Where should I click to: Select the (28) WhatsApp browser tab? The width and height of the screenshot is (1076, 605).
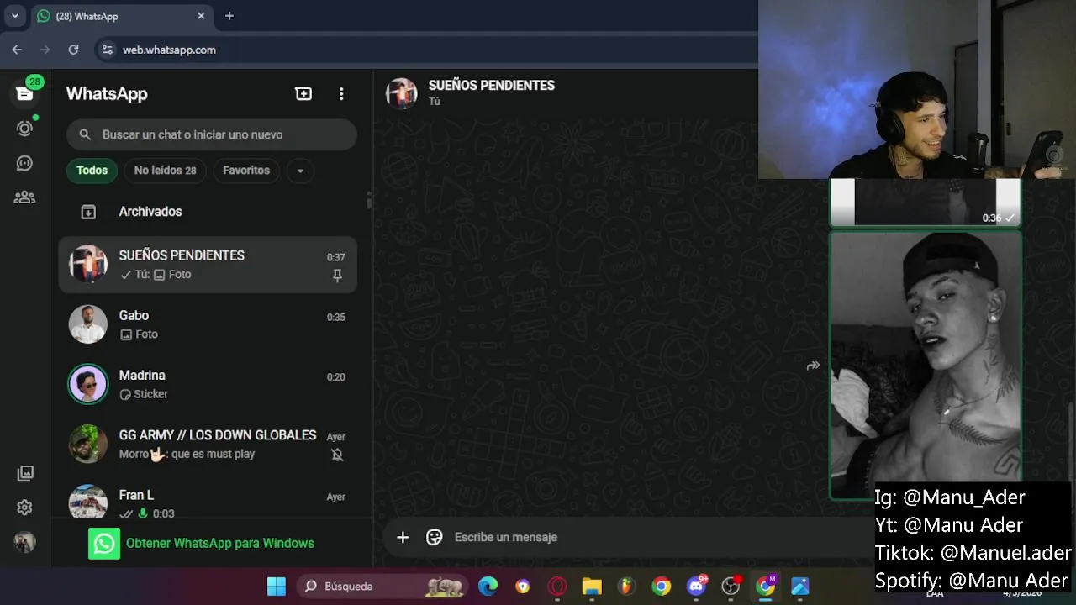(x=122, y=16)
